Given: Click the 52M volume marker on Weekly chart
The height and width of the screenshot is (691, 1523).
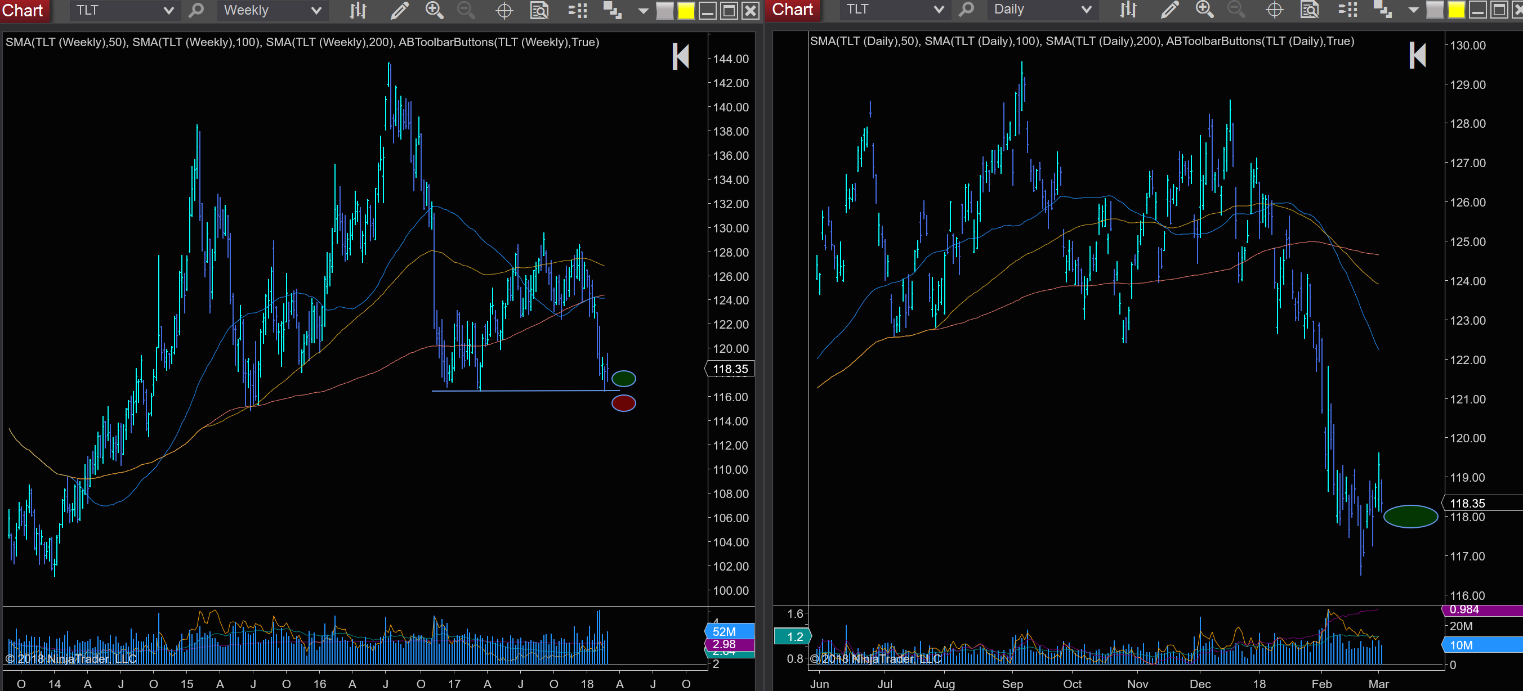Looking at the screenshot, I should click(x=729, y=631).
